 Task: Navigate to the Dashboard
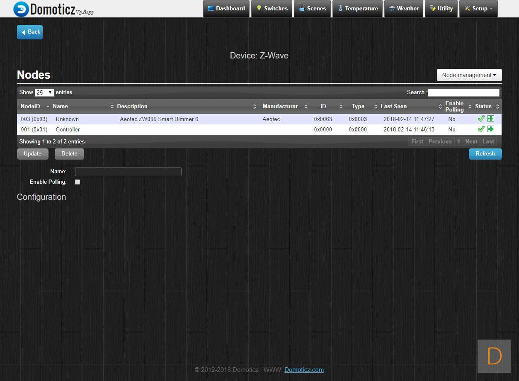[x=226, y=8]
